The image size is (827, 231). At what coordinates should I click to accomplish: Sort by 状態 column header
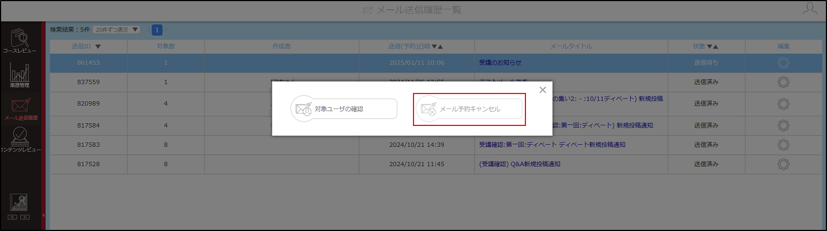point(706,46)
